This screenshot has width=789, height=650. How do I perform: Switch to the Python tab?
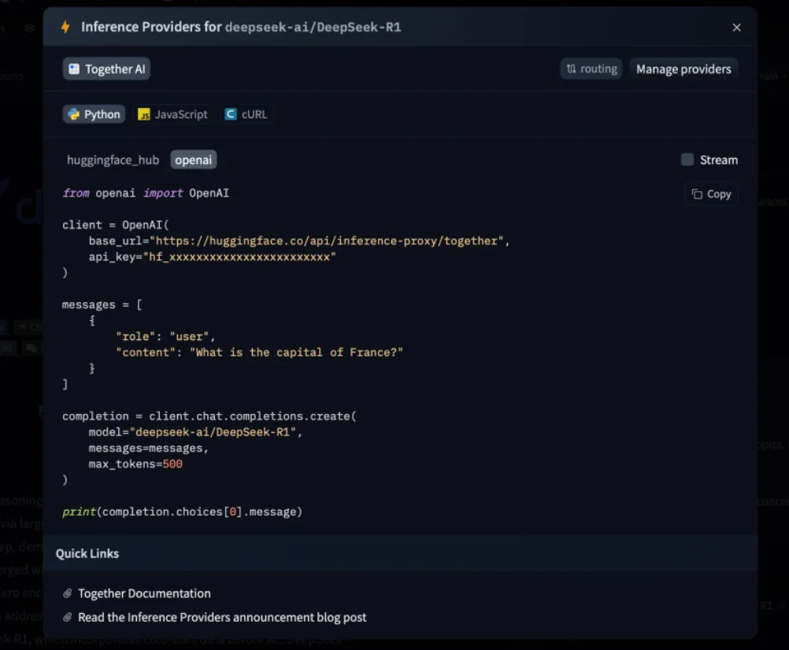(x=94, y=114)
